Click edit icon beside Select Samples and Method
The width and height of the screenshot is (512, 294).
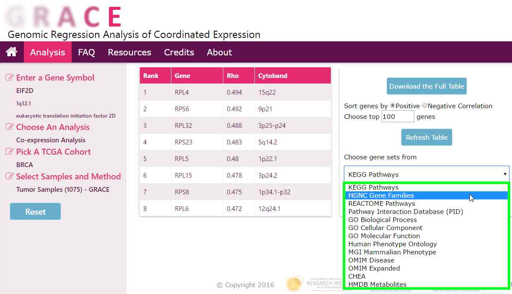pos(9,176)
